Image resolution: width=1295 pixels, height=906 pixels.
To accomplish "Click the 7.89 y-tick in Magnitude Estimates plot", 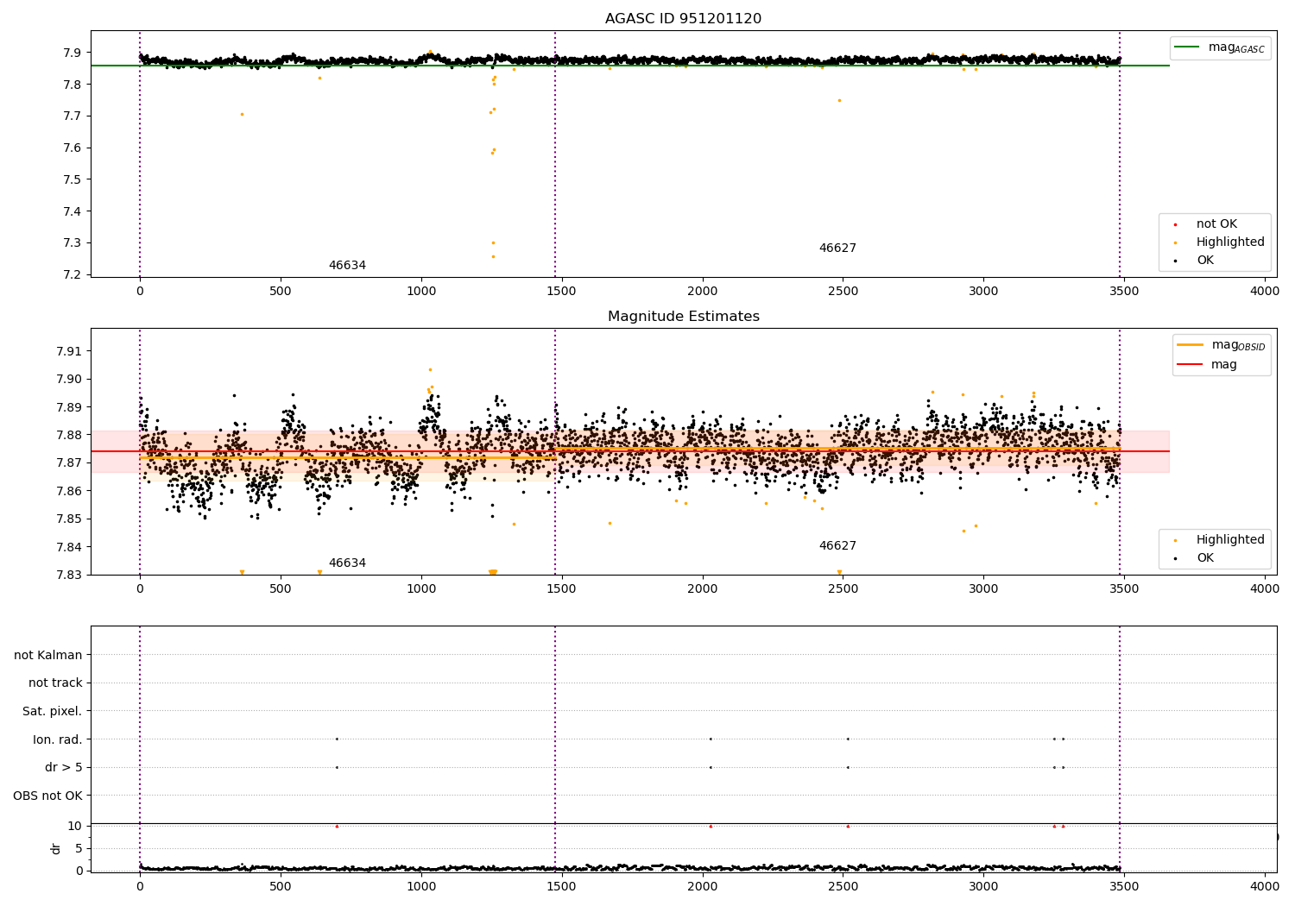I will click(x=69, y=407).
